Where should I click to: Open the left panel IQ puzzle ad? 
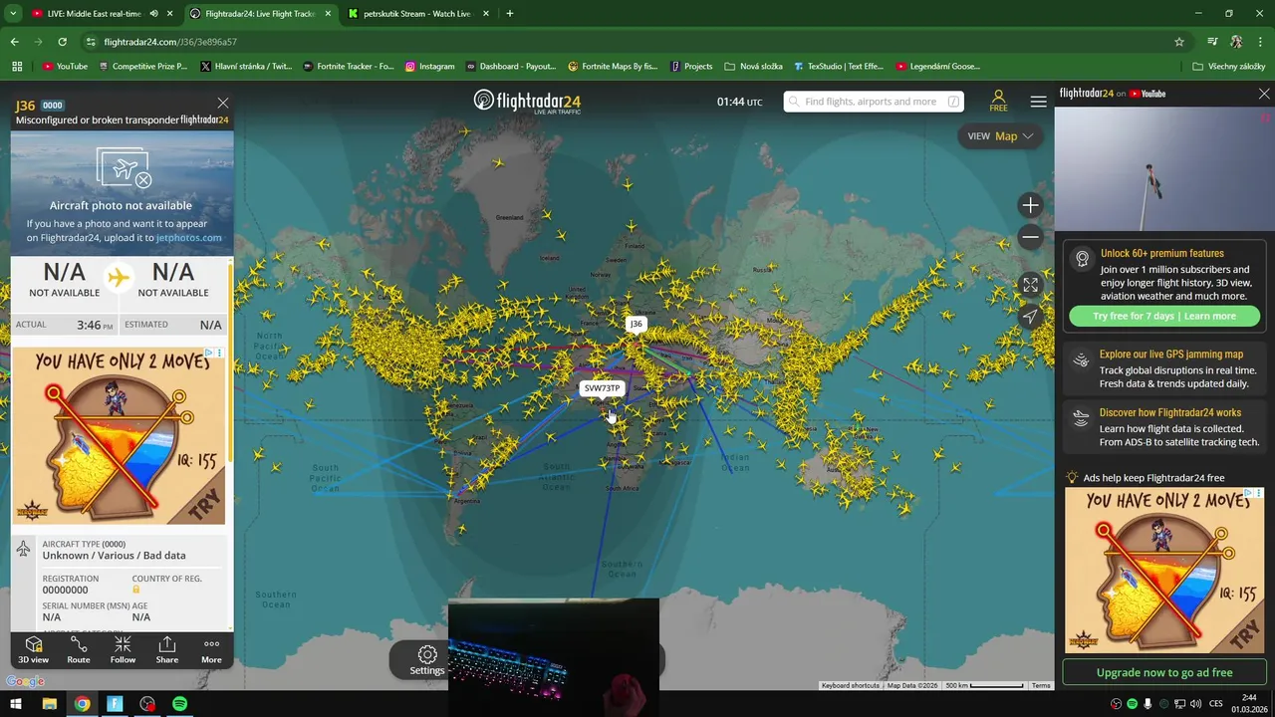[119, 435]
